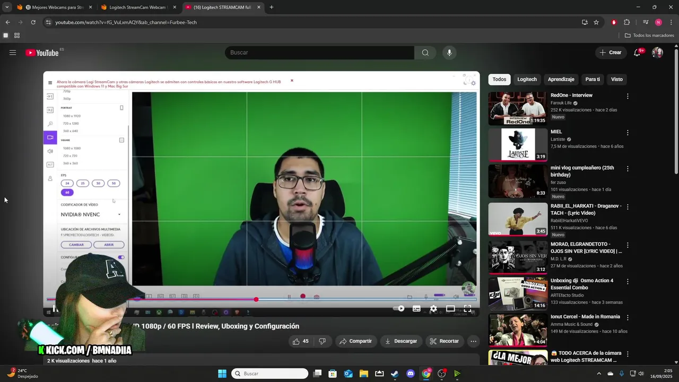
Task: Open the Chrome media controls icon
Action: (x=646, y=22)
